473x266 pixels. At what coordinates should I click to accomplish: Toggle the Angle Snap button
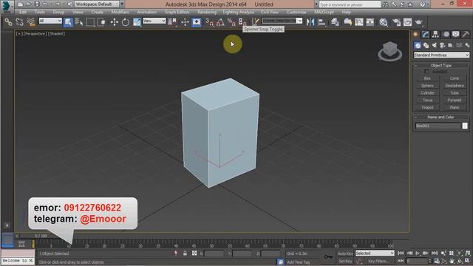click(x=220, y=22)
